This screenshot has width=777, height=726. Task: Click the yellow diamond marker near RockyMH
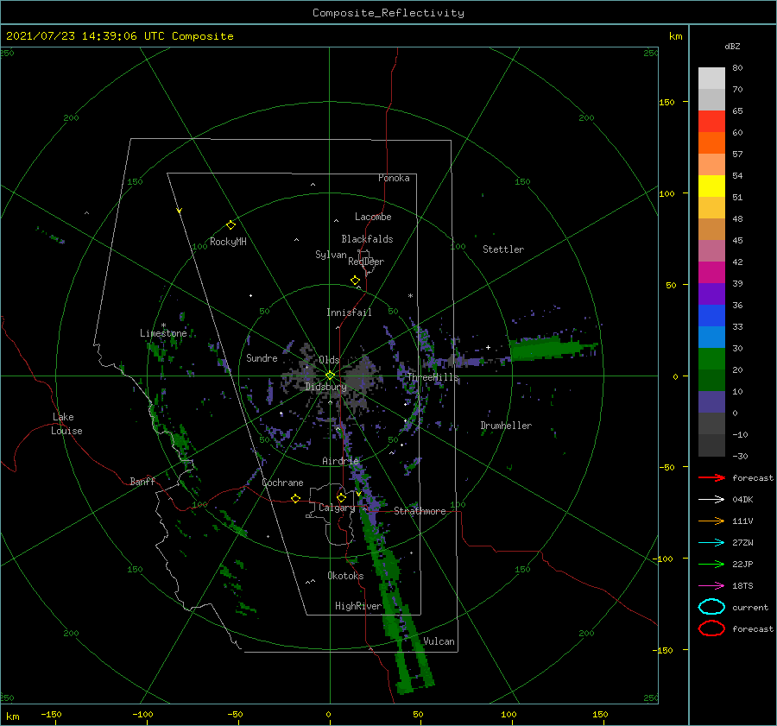point(231,225)
